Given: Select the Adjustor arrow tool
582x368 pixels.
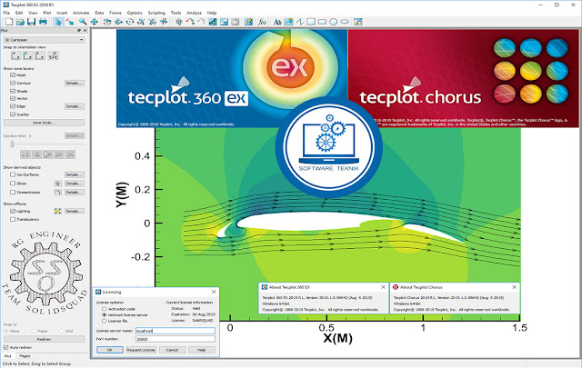Looking at the screenshot, I should click(x=70, y=22).
